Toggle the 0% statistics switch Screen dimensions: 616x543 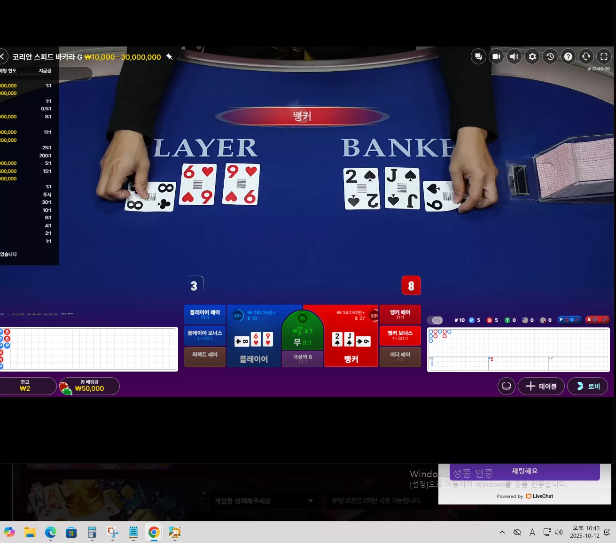click(x=435, y=320)
